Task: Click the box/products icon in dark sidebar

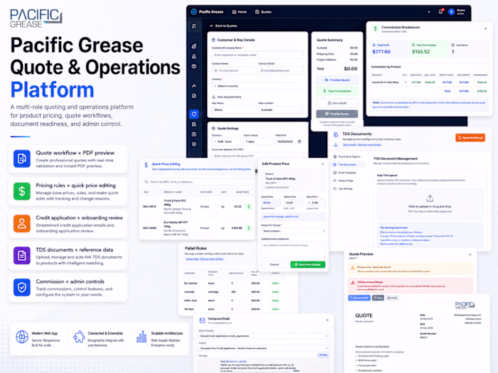Action: [194, 67]
